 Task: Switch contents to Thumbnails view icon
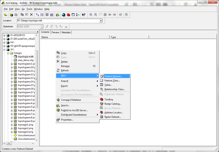pyautogui.click(x=52, y=15)
